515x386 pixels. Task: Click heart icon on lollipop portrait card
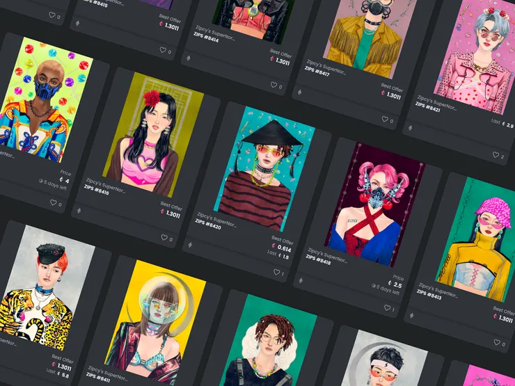pyautogui.click(x=53, y=202)
